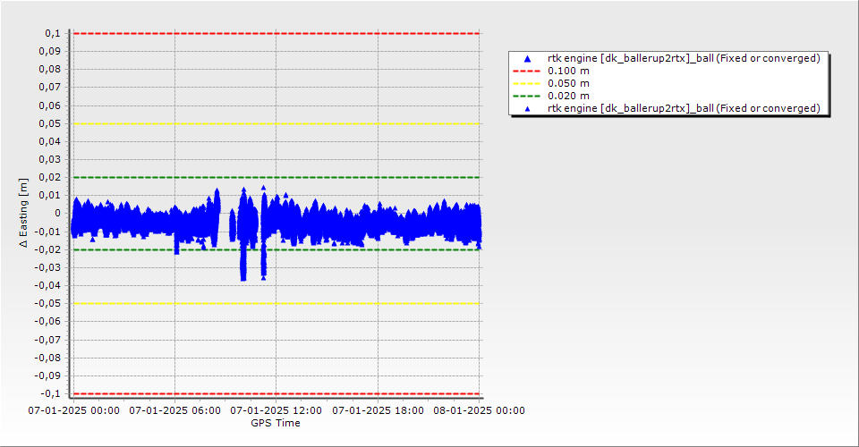Click the 0 y-axis tick label
This screenshot has width=859, height=447.
(58, 214)
